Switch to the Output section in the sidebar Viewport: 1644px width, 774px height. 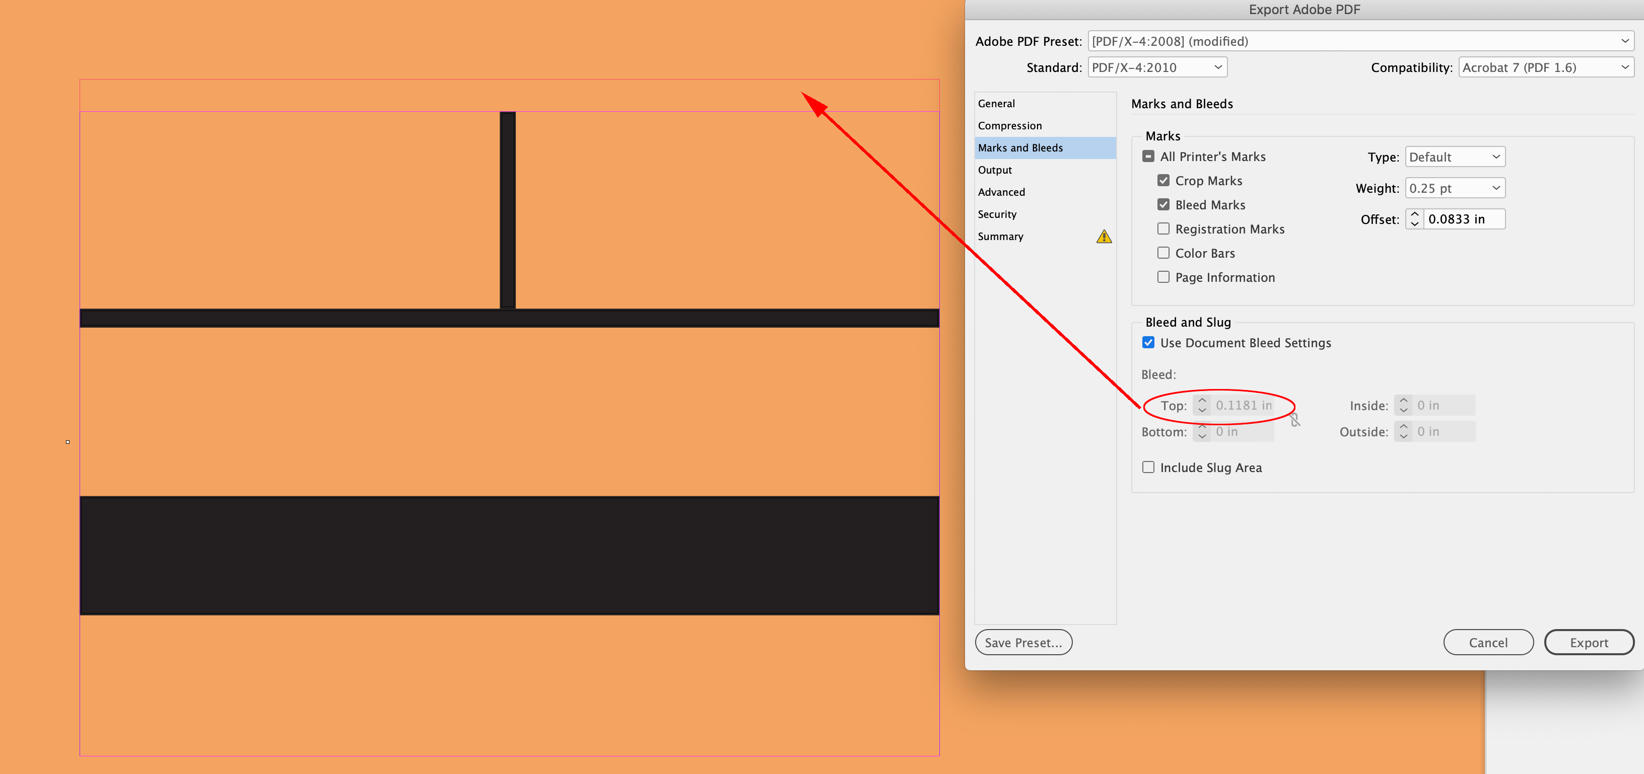995,170
